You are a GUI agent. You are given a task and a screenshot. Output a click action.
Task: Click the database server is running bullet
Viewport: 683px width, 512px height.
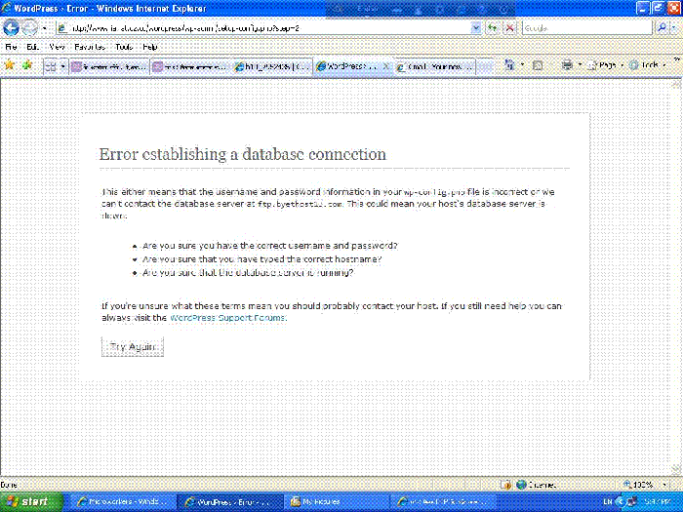248,273
